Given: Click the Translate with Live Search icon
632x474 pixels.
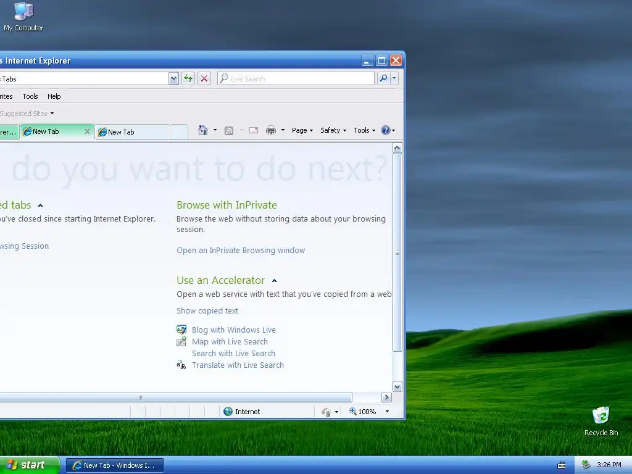Looking at the screenshot, I should (181, 365).
